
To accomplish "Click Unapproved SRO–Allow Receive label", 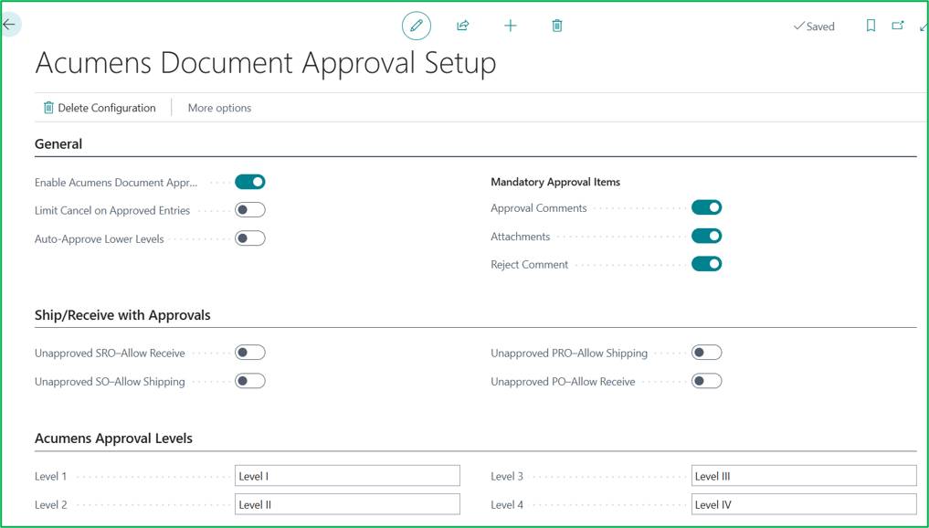I will coord(110,354).
